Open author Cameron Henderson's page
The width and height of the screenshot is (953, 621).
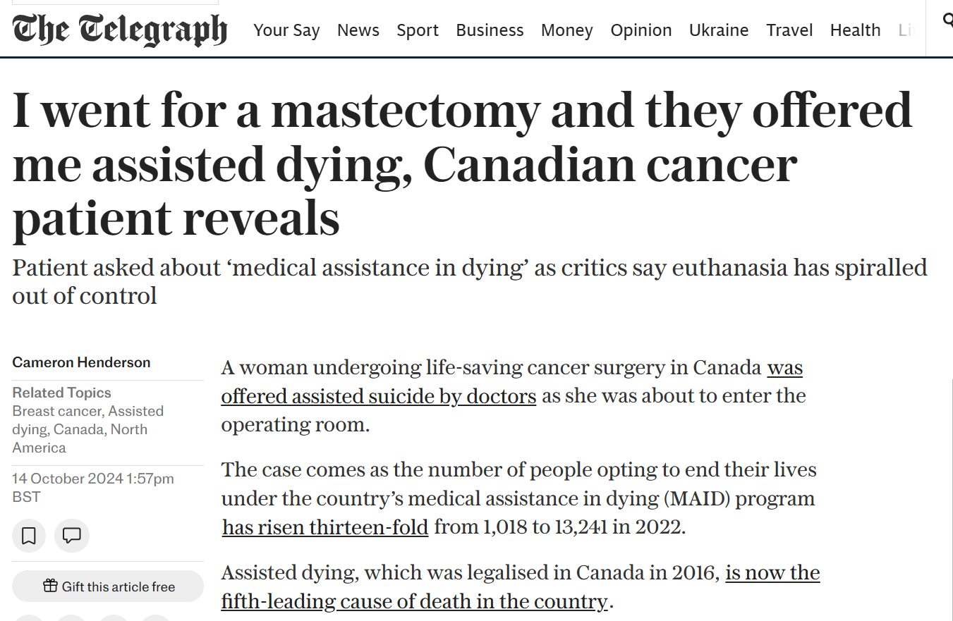(81, 362)
